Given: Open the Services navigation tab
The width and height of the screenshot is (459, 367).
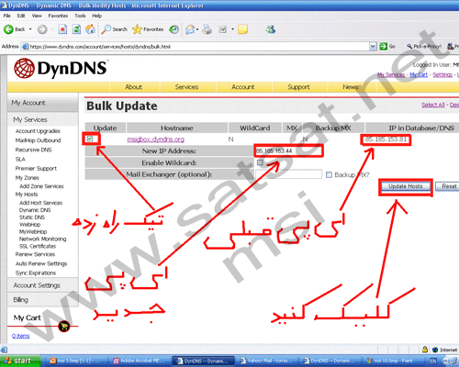Looking at the screenshot, I should [x=186, y=87].
